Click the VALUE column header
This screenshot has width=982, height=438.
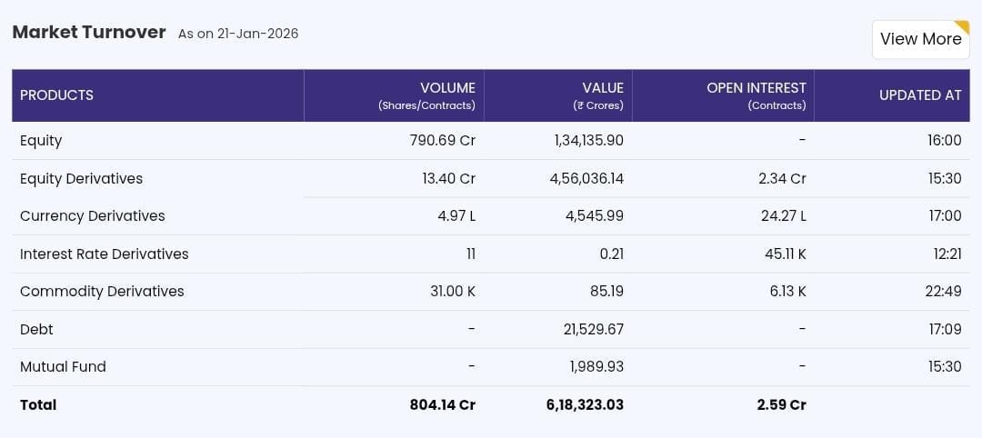[602, 88]
